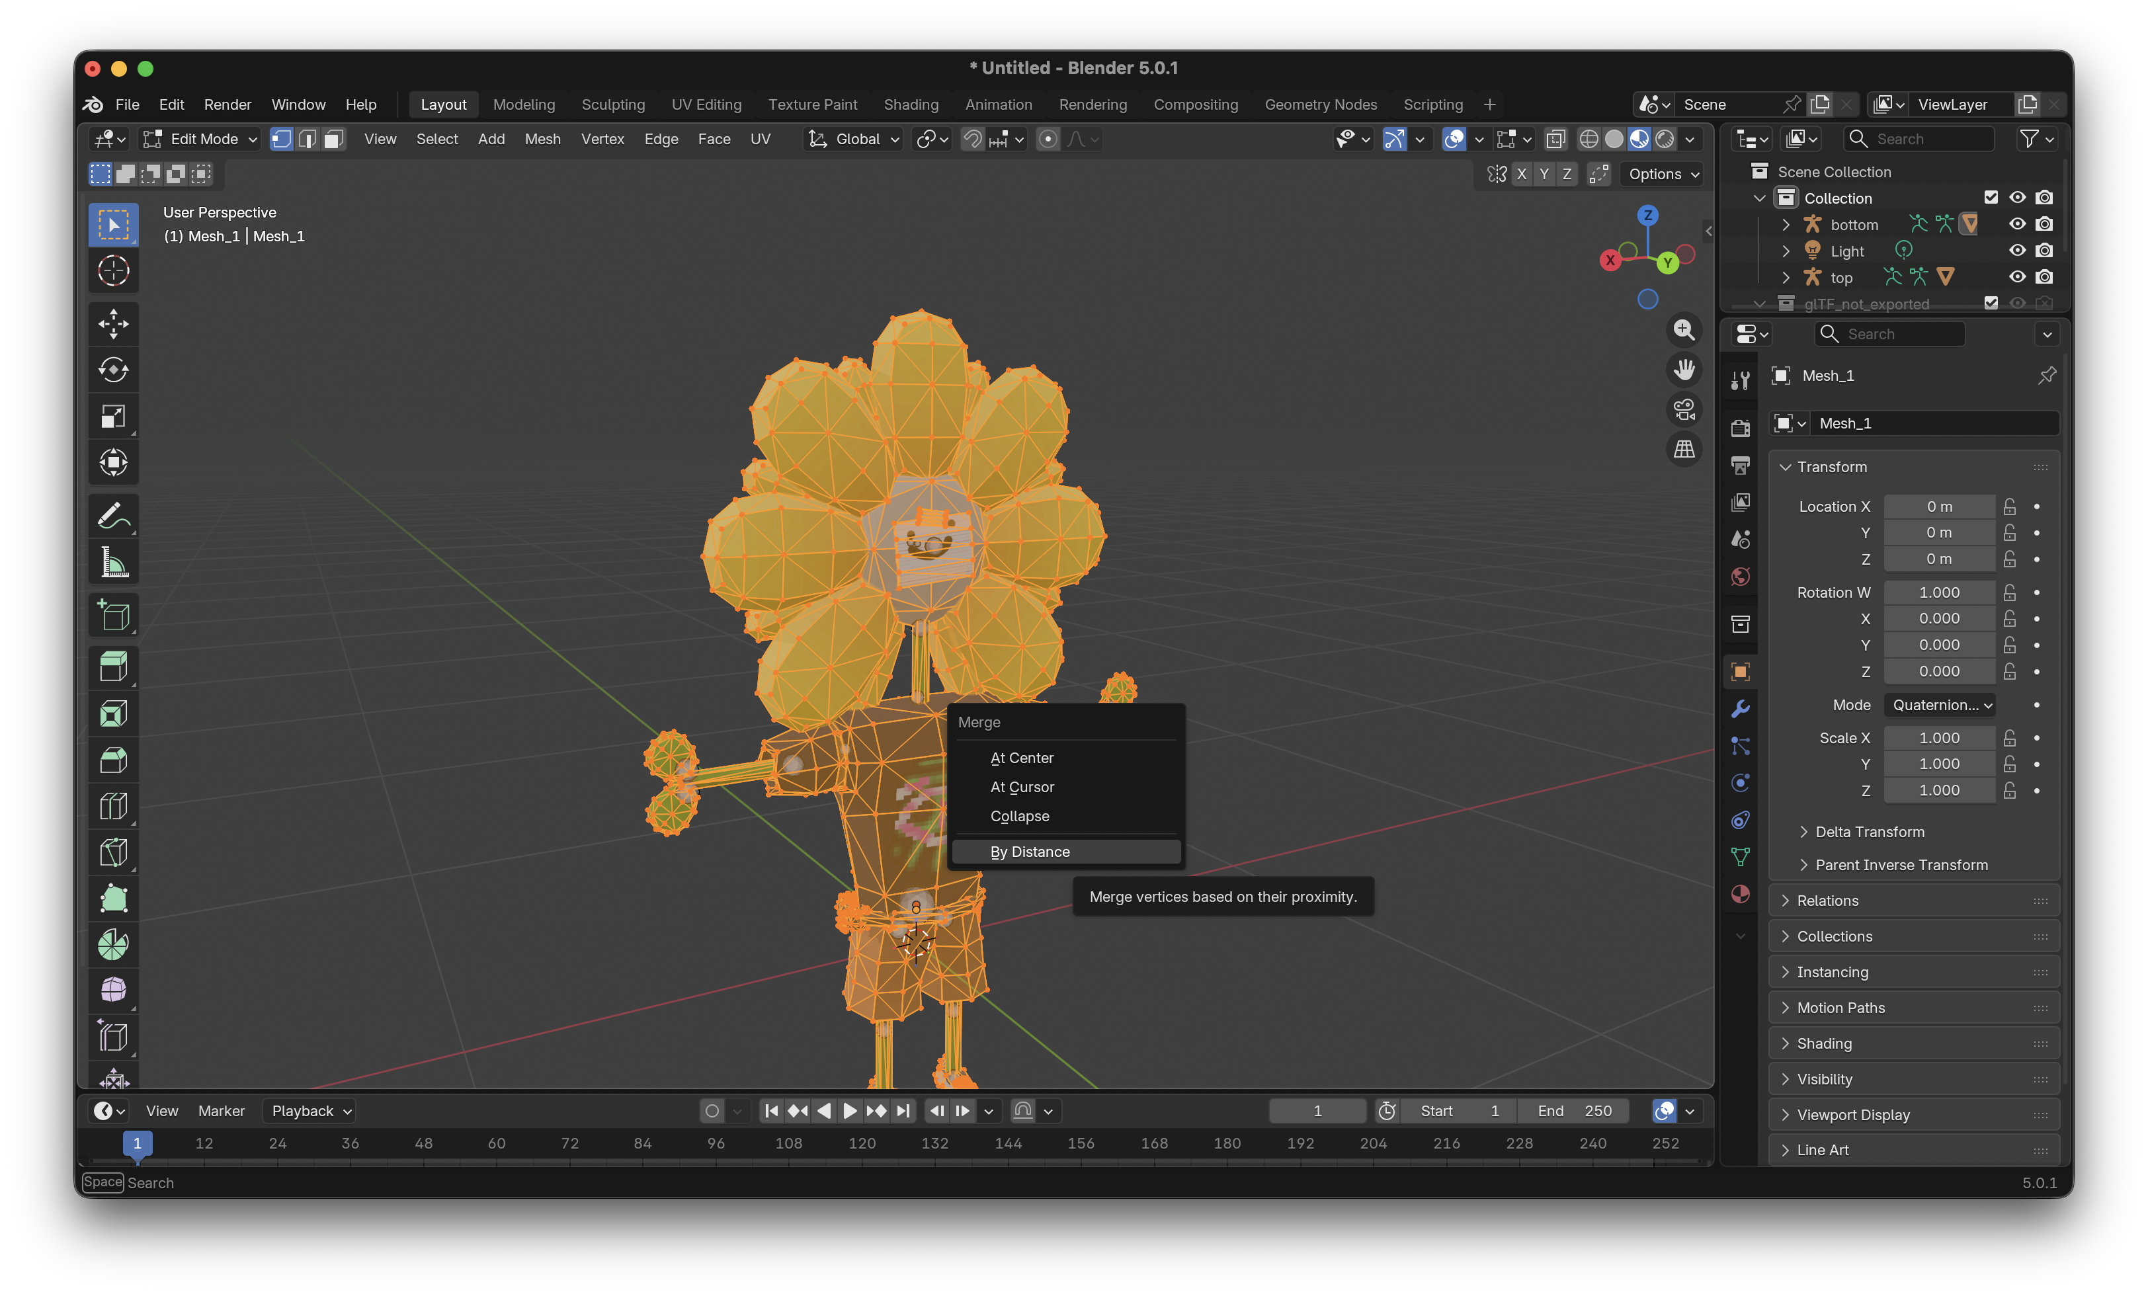Switch to the Sculpting workspace tab
Screen dimensions: 2148x1296
tap(613, 104)
